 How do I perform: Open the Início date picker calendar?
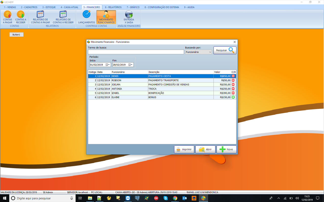tap(108, 65)
